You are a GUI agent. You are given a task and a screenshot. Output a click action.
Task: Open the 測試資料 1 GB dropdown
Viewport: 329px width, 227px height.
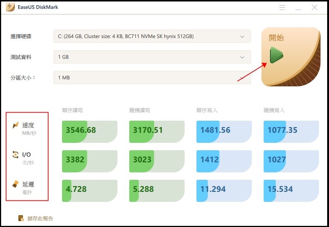(x=242, y=57)
